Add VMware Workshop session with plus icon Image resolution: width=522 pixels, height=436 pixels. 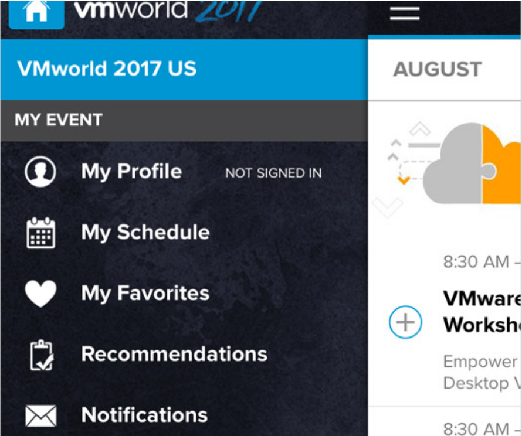[x=405, y=322]
